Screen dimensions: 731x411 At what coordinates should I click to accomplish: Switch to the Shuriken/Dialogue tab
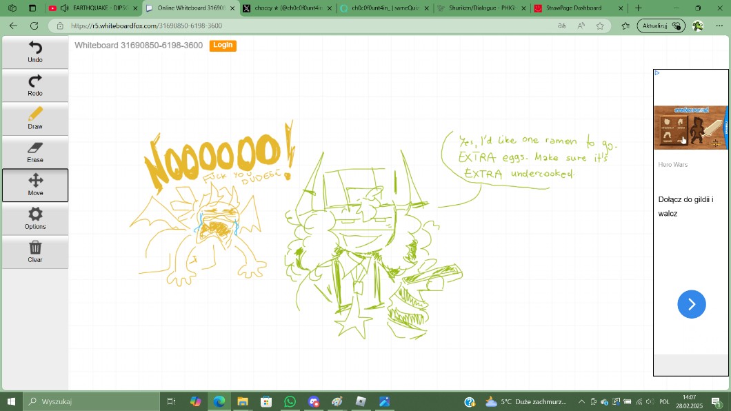(x=480, y=8)
